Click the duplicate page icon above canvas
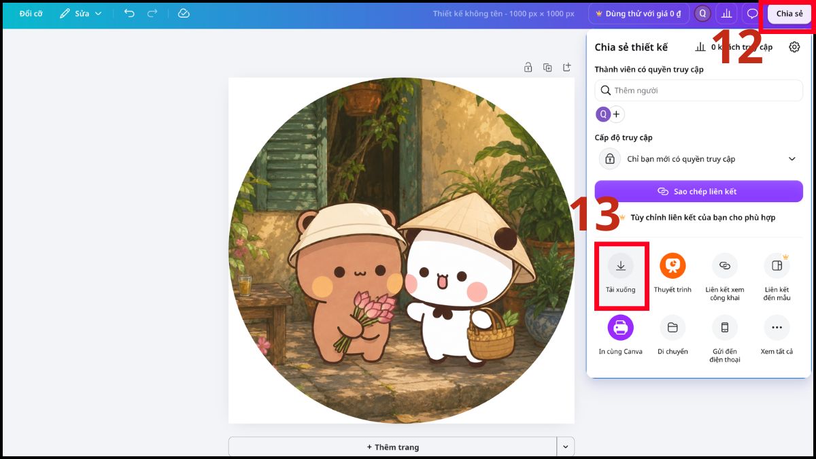 tap(547, 67)
